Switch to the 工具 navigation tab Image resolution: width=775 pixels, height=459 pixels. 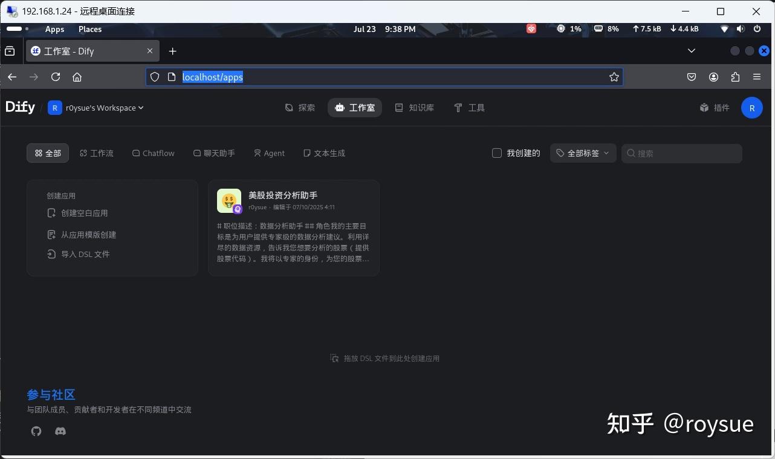(469, 108)
